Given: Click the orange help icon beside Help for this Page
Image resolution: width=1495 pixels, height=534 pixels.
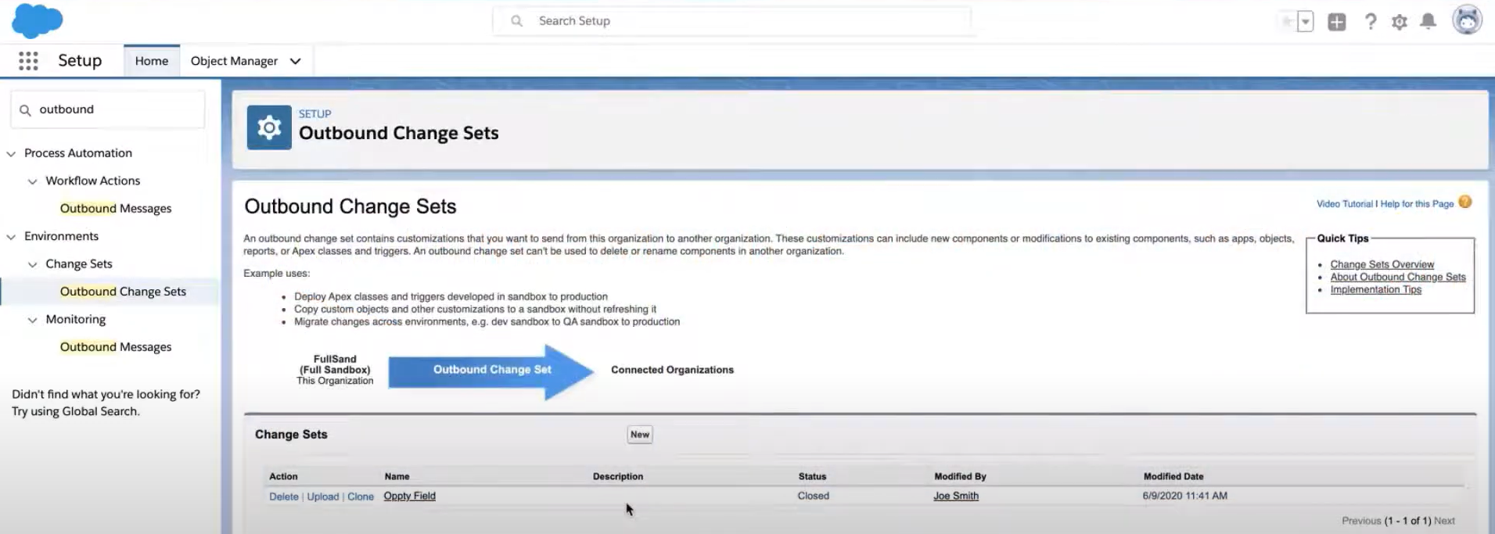Looking at the screenshot, I should 1465,202.
